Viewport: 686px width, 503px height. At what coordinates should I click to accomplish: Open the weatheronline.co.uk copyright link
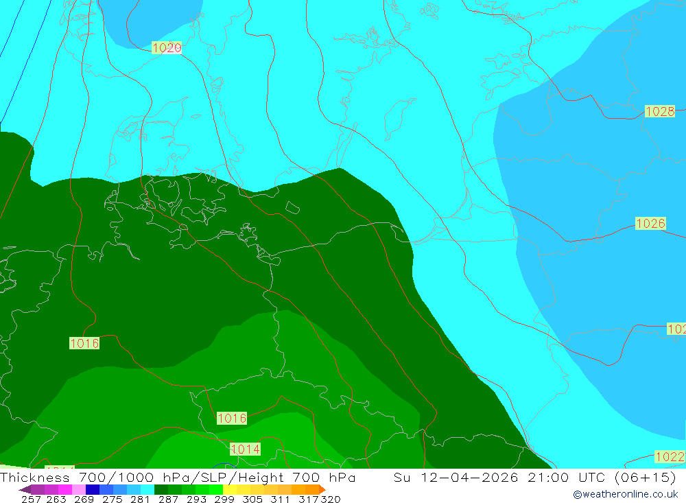(x=625, y=494)
